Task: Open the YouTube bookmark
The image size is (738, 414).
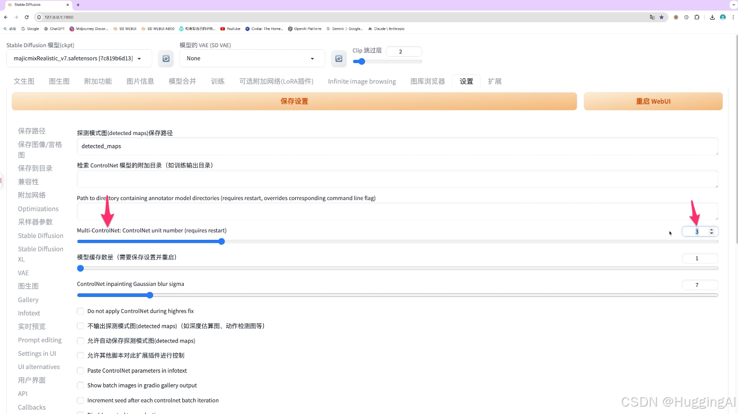Action: 230,29
